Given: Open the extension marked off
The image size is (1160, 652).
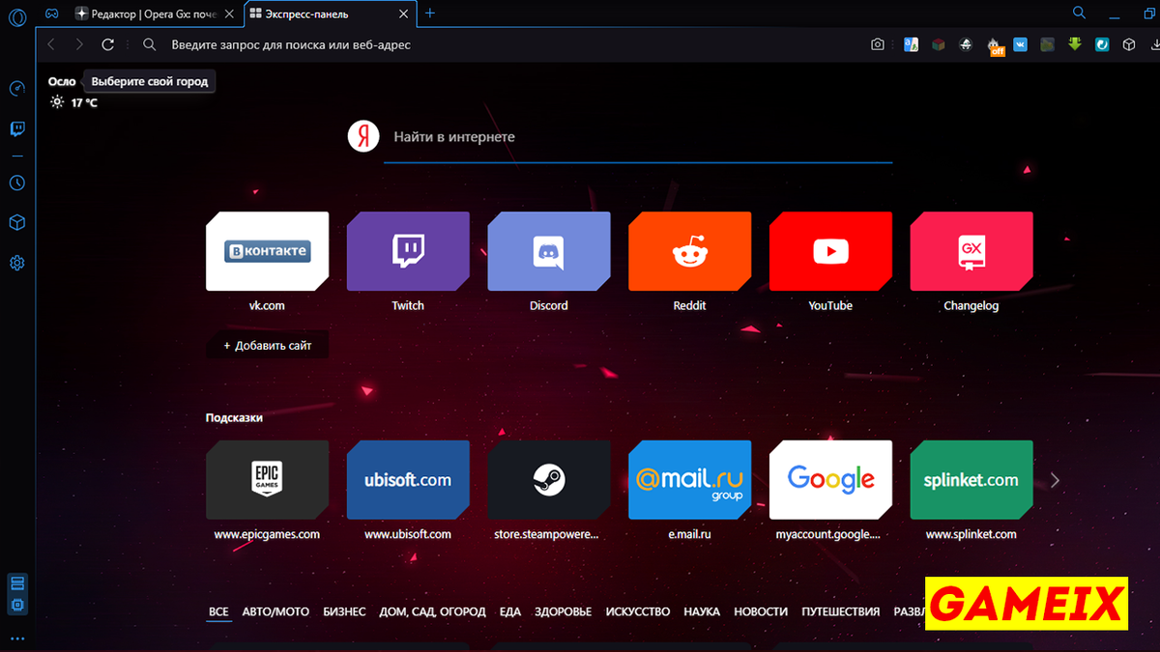Looking at the screenshot, I should click(995, 46).
